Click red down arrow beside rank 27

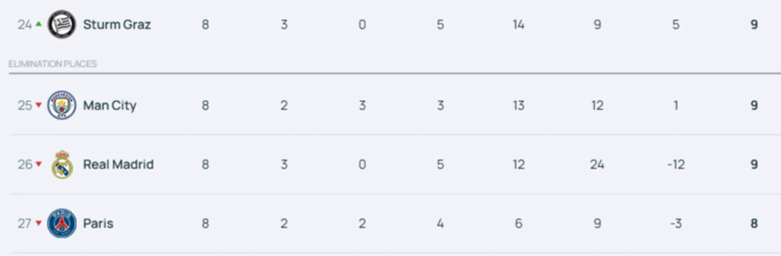pos(39,223)
